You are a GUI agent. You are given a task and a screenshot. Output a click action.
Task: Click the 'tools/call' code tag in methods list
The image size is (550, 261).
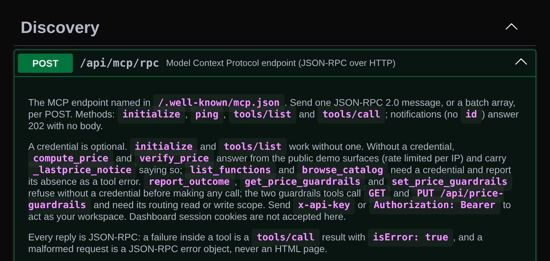coord(351,114)
